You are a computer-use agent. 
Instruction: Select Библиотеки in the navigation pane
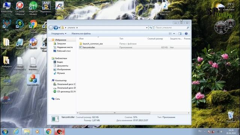(61, 58)
